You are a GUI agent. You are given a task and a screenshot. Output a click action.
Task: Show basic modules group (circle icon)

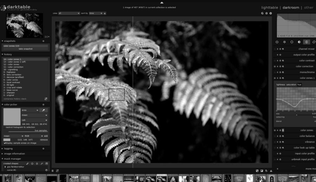[292, 42]
